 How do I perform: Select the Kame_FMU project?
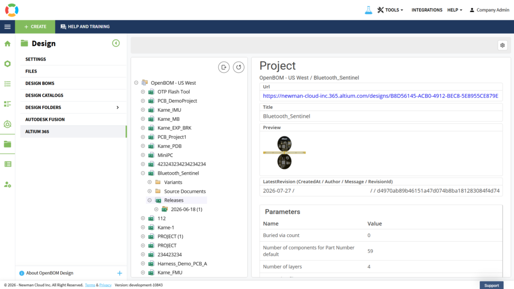click(x=170, y=272)
